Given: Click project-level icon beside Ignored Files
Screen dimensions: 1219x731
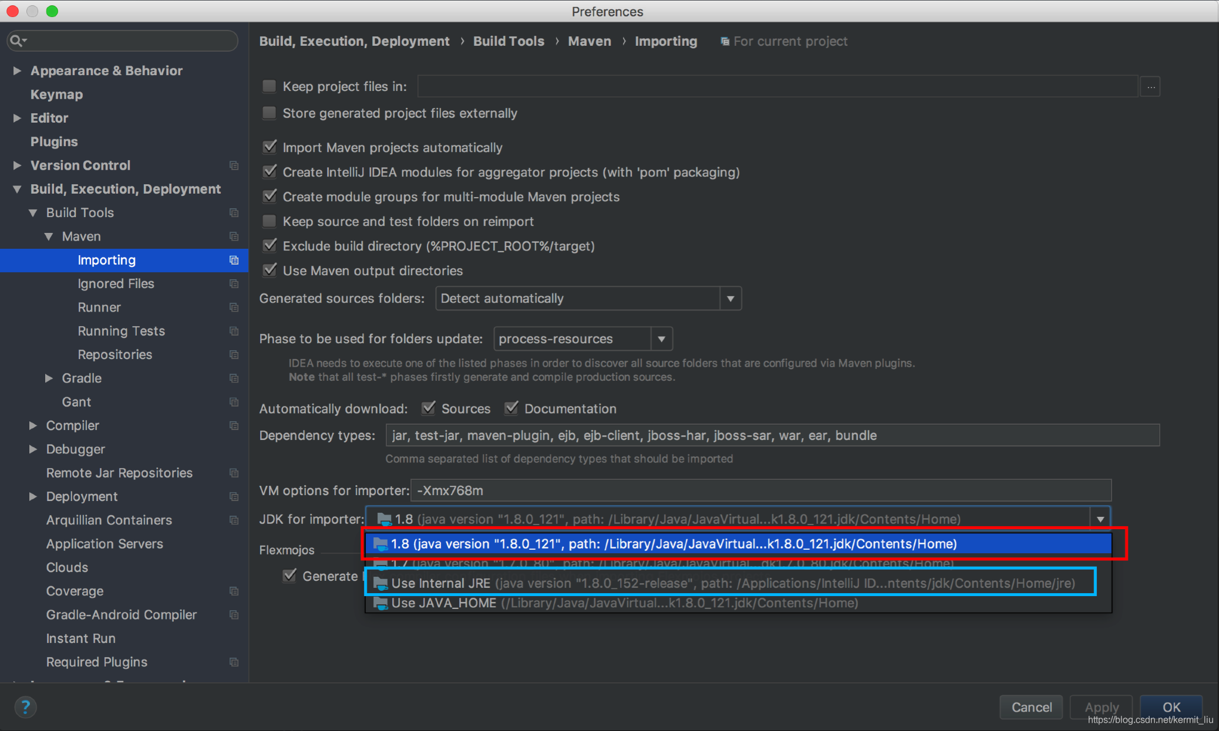Looking at the screenshot, I should pyautogui.click(x=234, y=283).
